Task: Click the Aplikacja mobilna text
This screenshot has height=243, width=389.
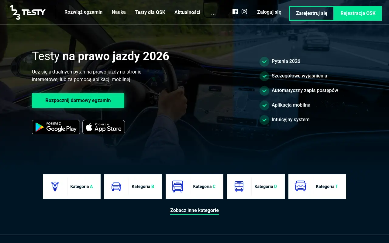Action: pos(291,105)
